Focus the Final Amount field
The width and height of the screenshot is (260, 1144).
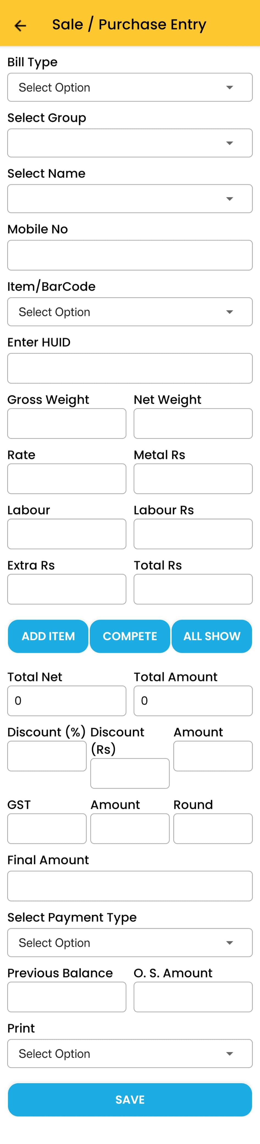pos(130,886)
